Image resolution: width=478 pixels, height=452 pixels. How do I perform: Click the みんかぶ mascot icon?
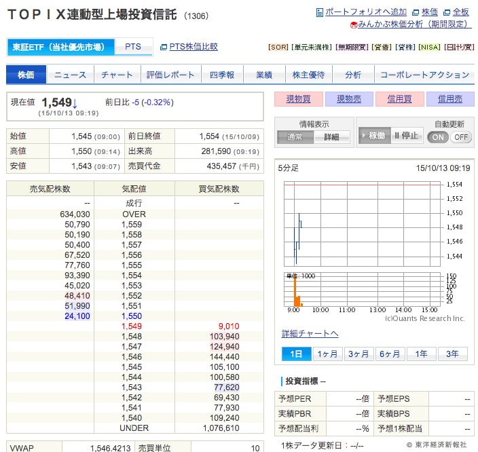tap(354, 24)
